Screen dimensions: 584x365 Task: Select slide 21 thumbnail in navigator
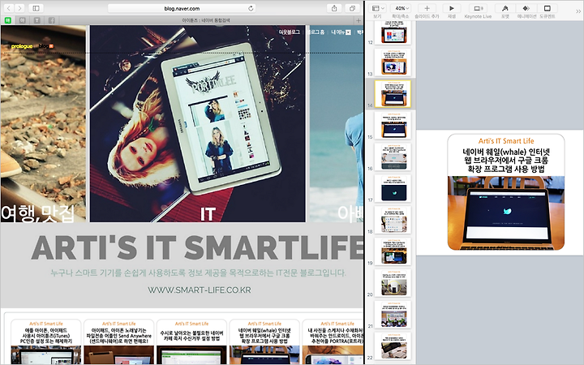(393, 315)
